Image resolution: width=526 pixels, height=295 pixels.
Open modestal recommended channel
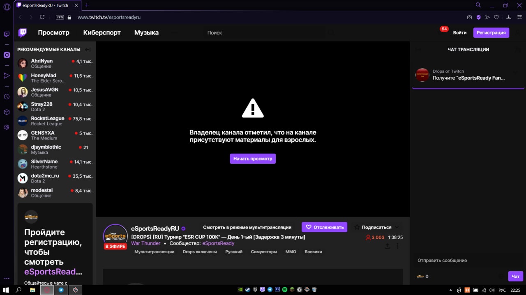pos(55,193)
